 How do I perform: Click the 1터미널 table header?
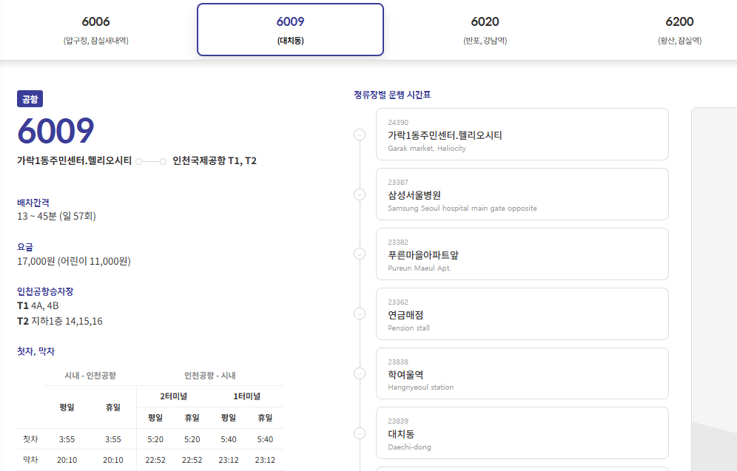[246, 396]
